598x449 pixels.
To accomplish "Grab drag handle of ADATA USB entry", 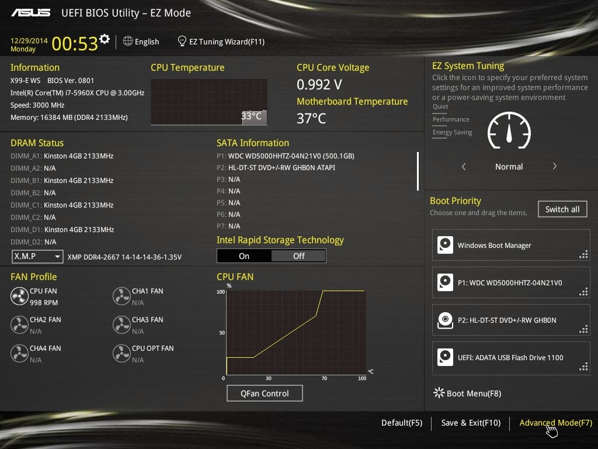I will click(x=583, y=367).
